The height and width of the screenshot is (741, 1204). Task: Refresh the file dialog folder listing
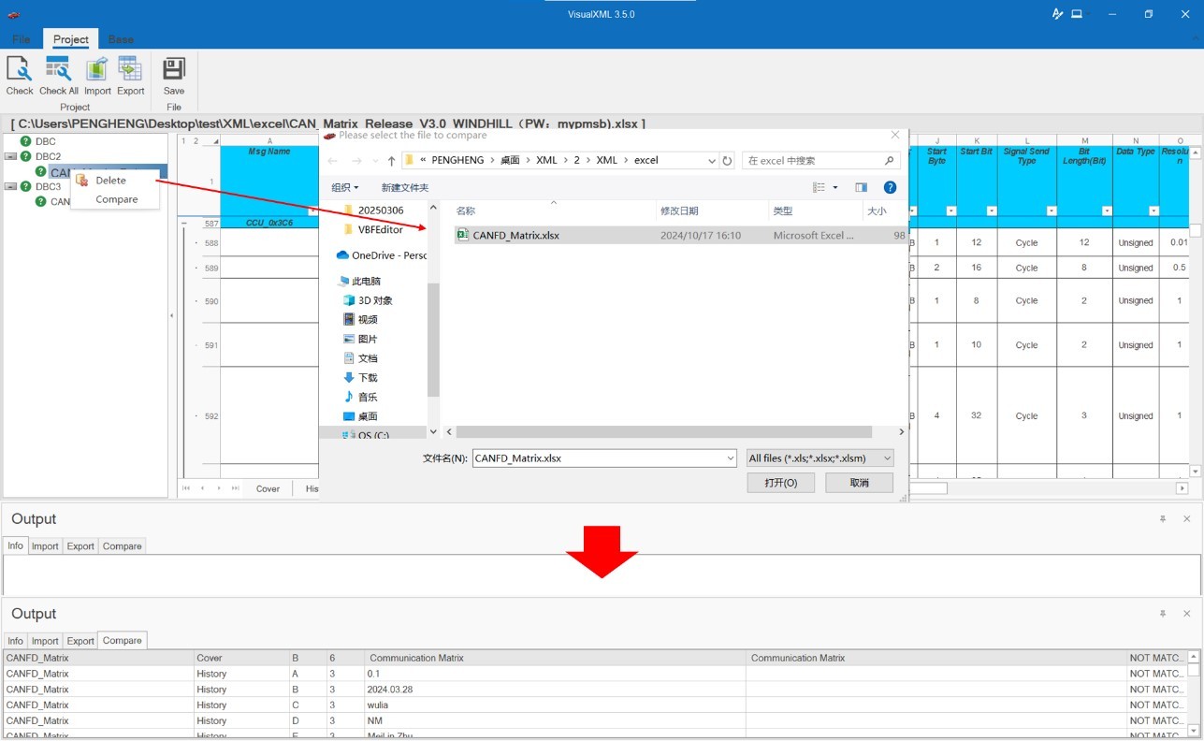728,161
